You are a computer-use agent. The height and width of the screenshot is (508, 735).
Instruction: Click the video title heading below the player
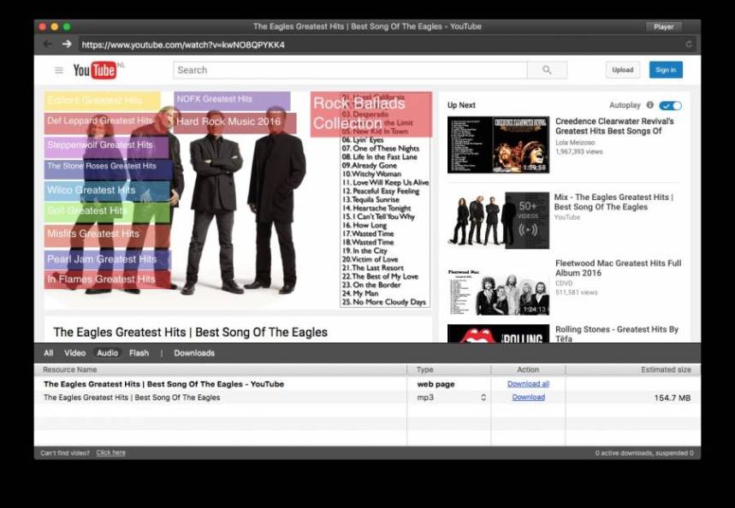coord(190,333)
